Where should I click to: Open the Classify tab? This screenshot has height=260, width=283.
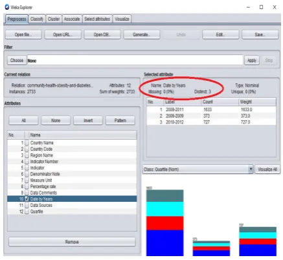(x=37, y=19)
